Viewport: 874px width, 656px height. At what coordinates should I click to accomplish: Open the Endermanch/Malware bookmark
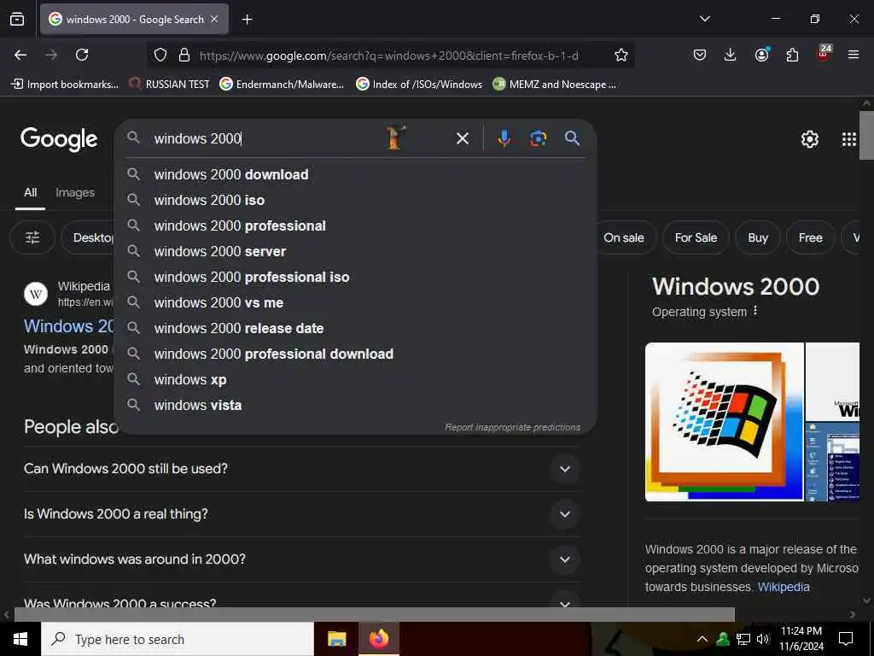pos(282,85)
